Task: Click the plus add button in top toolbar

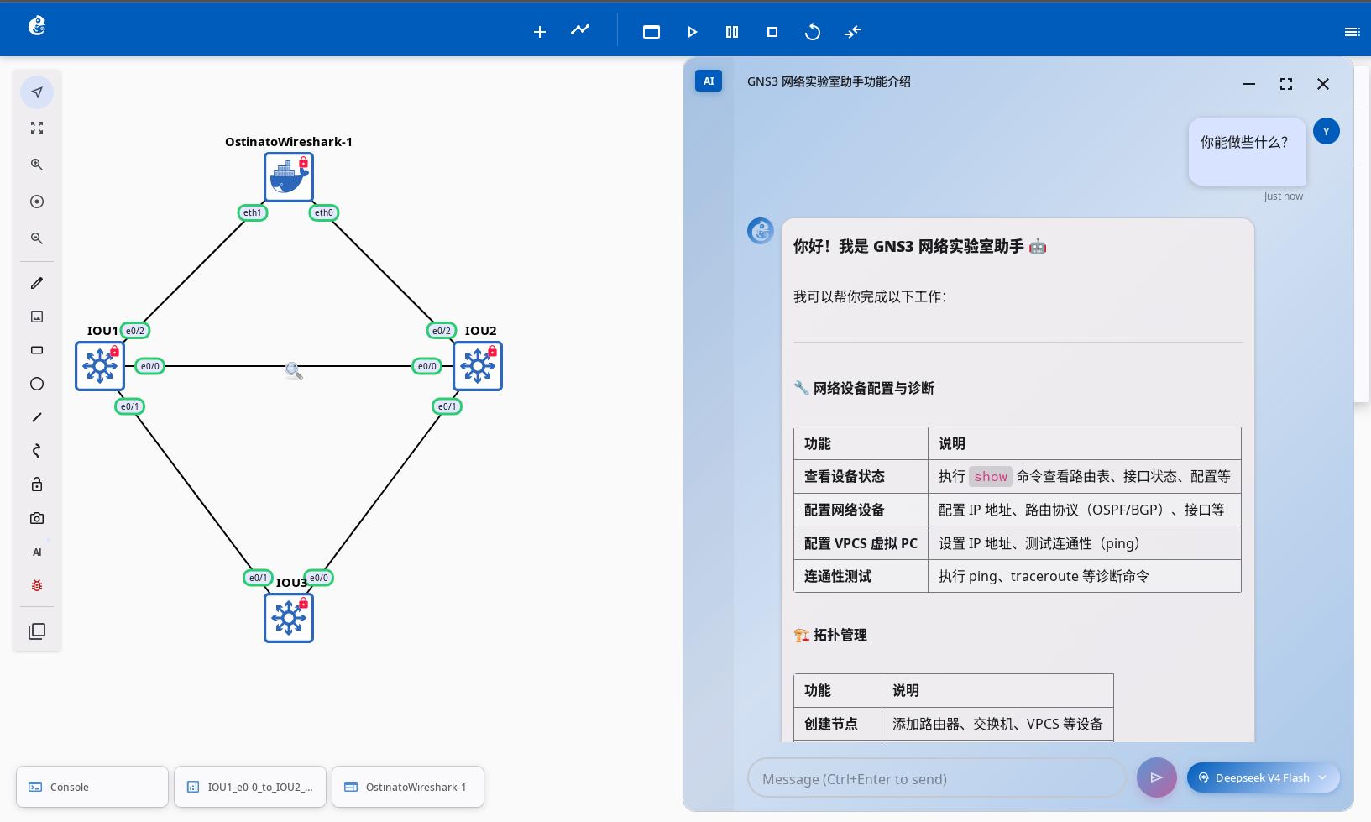Action: (540, 32)
